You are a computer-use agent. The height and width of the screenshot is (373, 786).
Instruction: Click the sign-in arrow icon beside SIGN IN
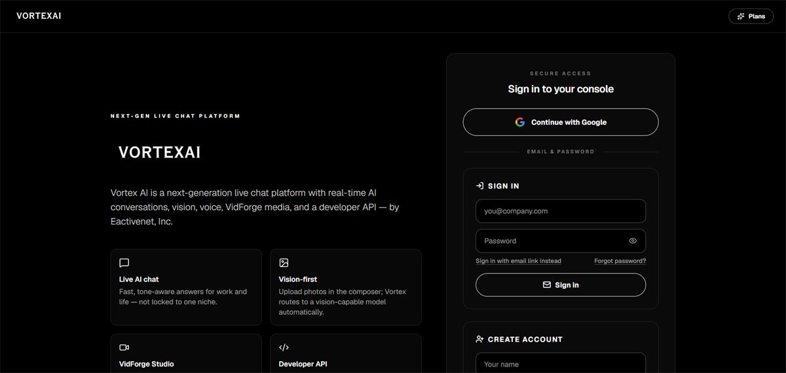tap(480, 186)
